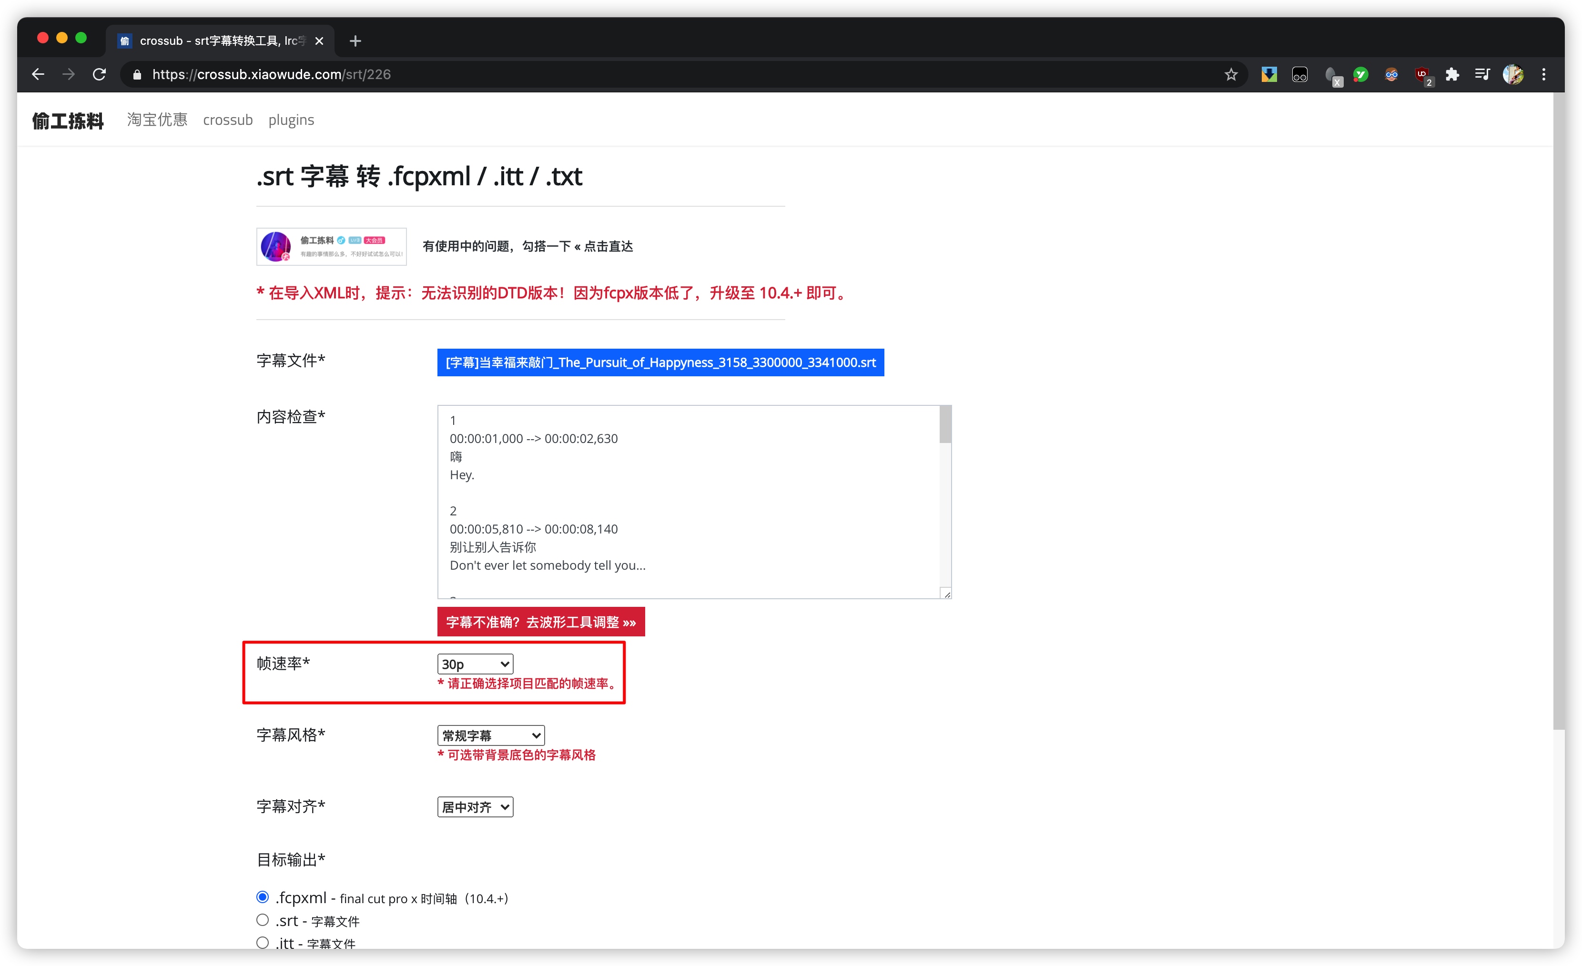
Task: Select the .srt 字幕文件 radio button
Action: (263, 920)
